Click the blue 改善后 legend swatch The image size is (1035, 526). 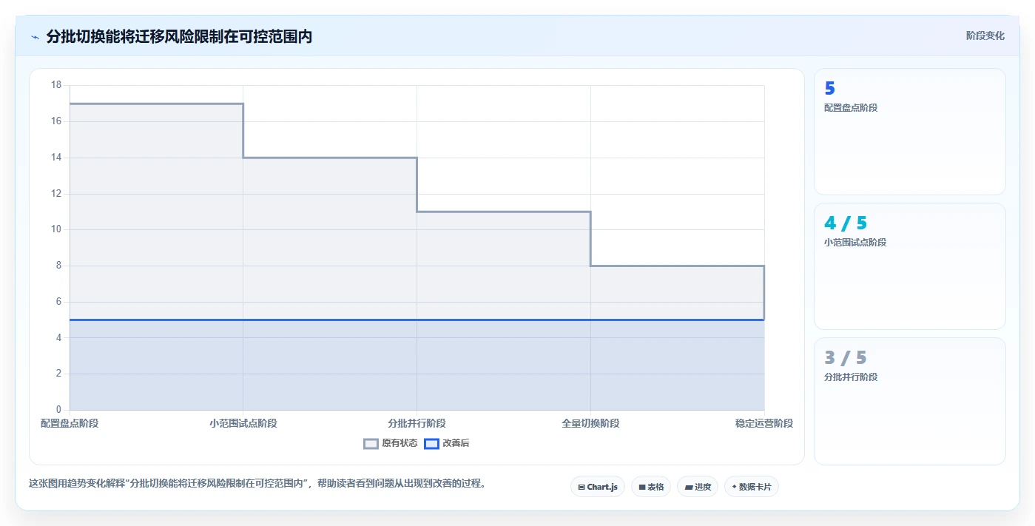(x=431, y=444)
